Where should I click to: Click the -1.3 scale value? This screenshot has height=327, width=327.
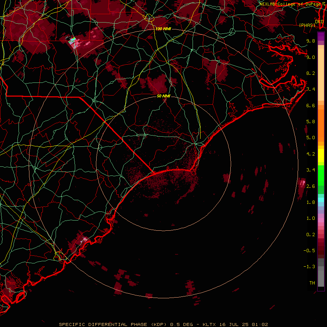pyautogui.click(x=309, y=267)
